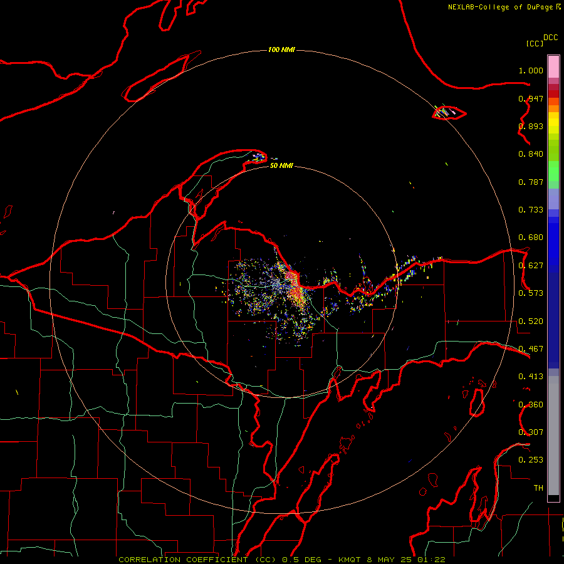Click the echo at the Keweenaw peninsula tip
The width and height of the screenshot is (564, 564).
click(x=259, y=157)
